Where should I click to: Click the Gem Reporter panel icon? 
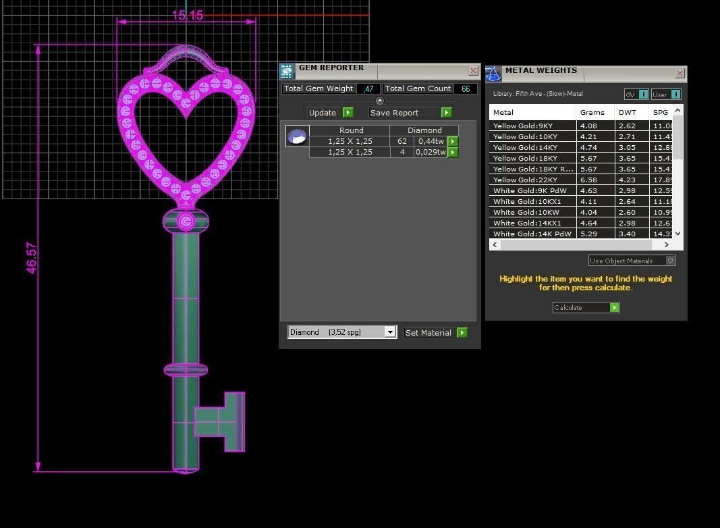tap(287, 71)
